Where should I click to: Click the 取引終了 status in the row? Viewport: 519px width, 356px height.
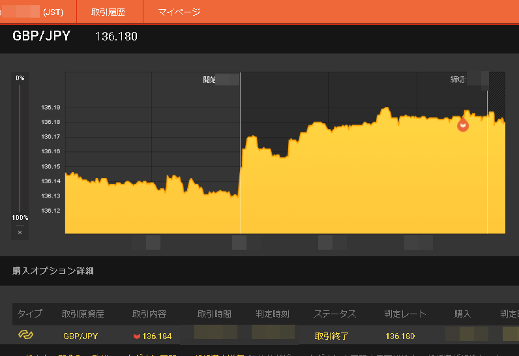click(x=332, y=336)
